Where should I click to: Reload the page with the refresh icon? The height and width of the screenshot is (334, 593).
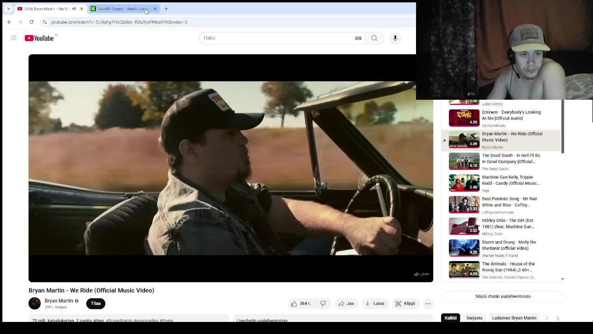[x=32, y=22]
